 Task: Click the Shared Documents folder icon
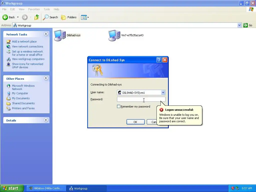(x=8, y=103)
